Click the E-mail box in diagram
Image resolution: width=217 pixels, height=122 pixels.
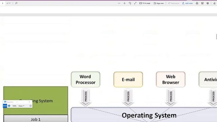(128, 79)
